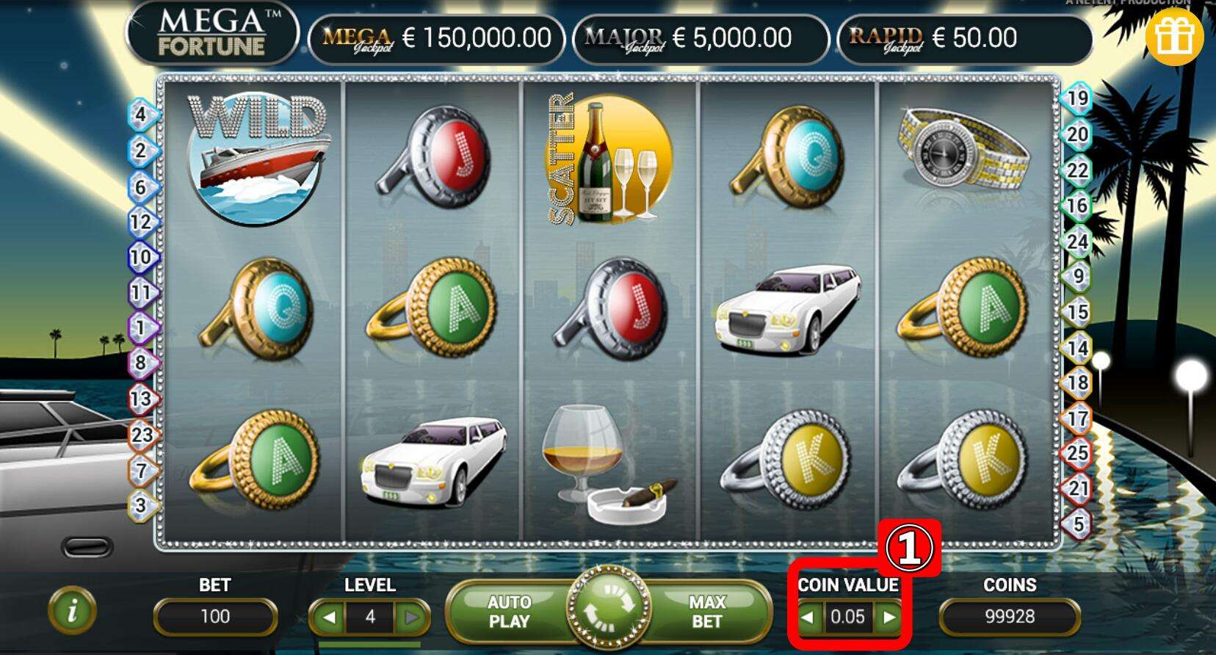
Task: Click the Mega Fortune logo
Action: [212, 33]
